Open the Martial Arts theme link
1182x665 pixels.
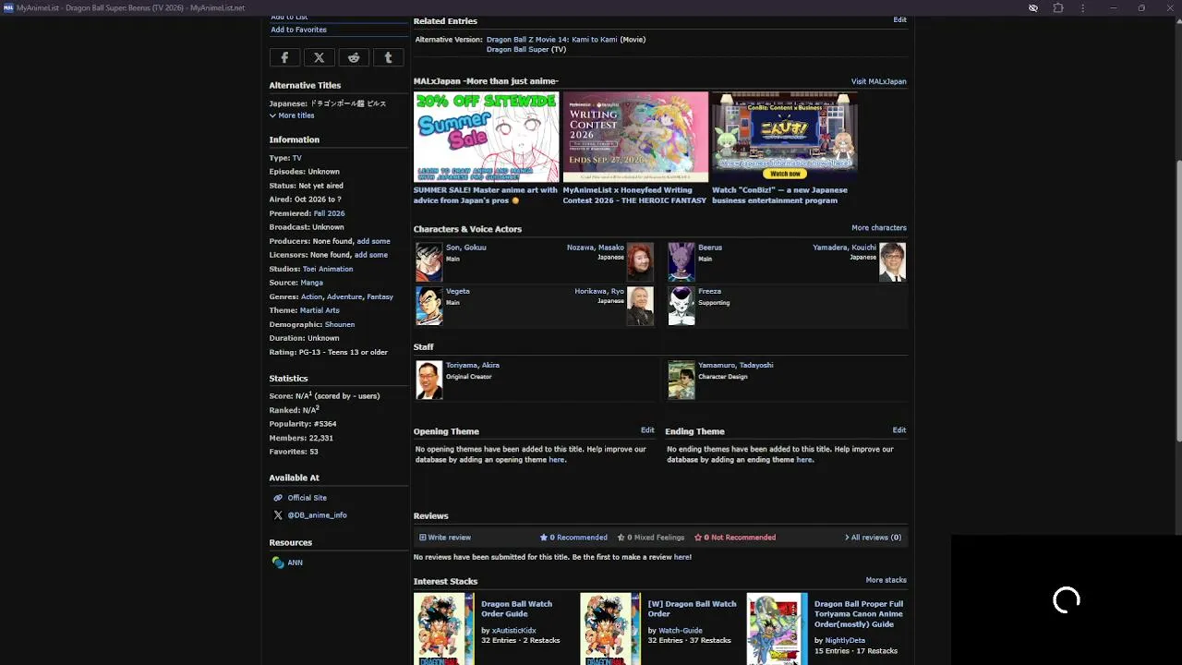320,310
